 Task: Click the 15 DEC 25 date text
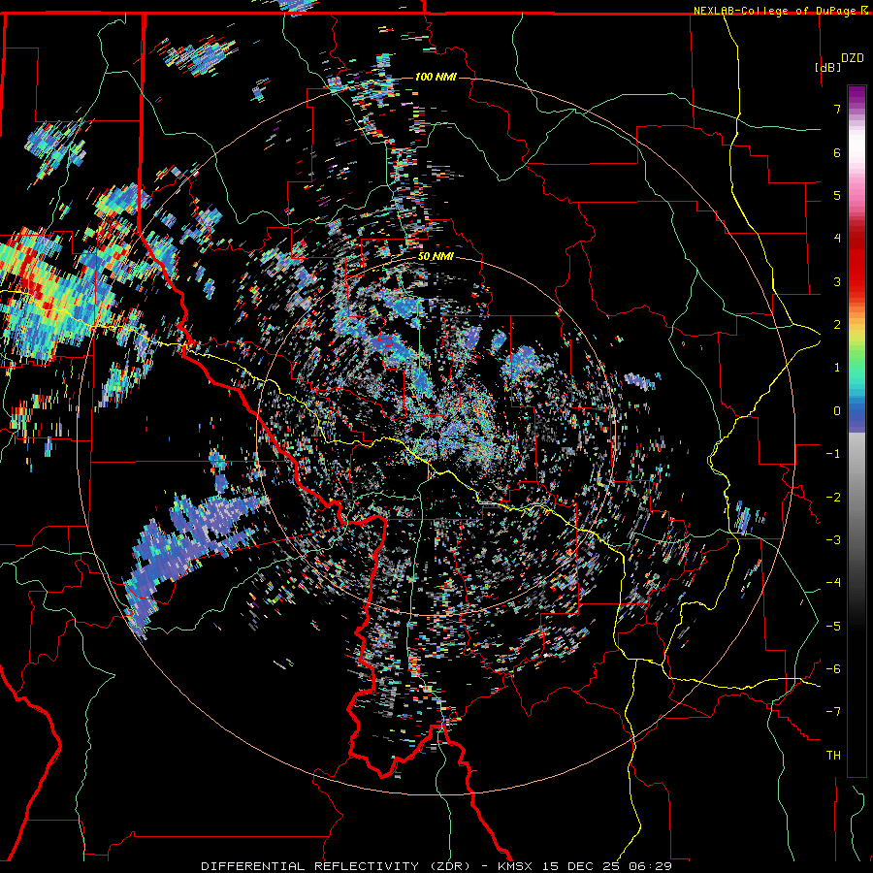click(580, 866)
